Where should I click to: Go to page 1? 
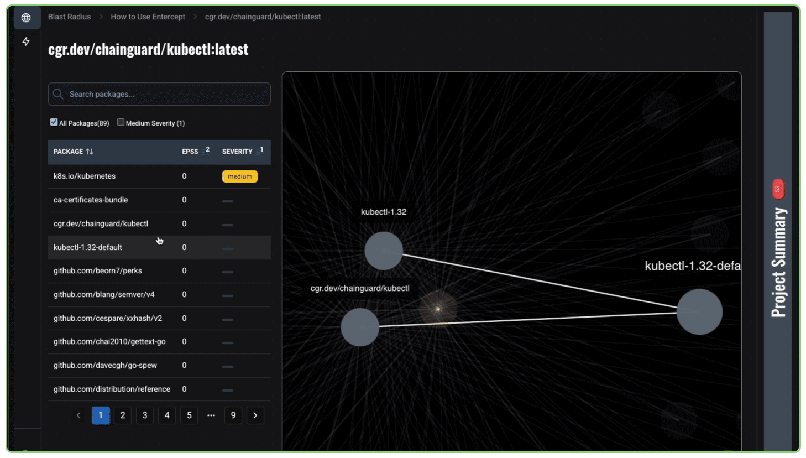click(101, 415)
